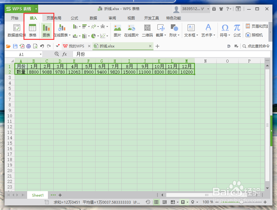Click the 页眉和页脚 header footer button
The image size is (277, 210).
pos(257,26)
